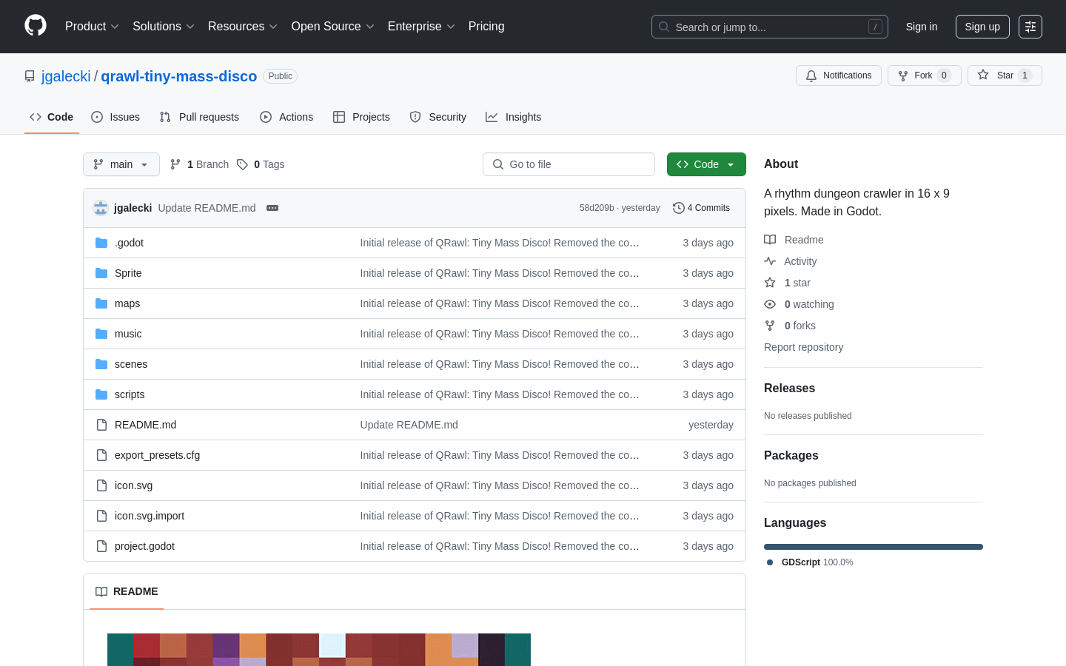
Task: Expand the Product menu
Action: 92,26
